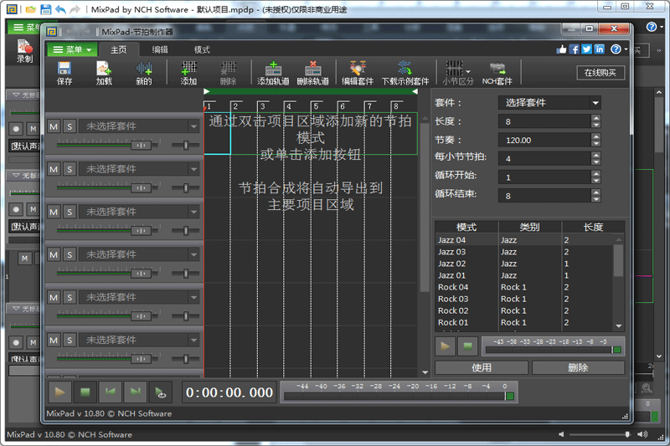Open second track's 未选择套件 dropdown
670x446 pixels.
139,169
